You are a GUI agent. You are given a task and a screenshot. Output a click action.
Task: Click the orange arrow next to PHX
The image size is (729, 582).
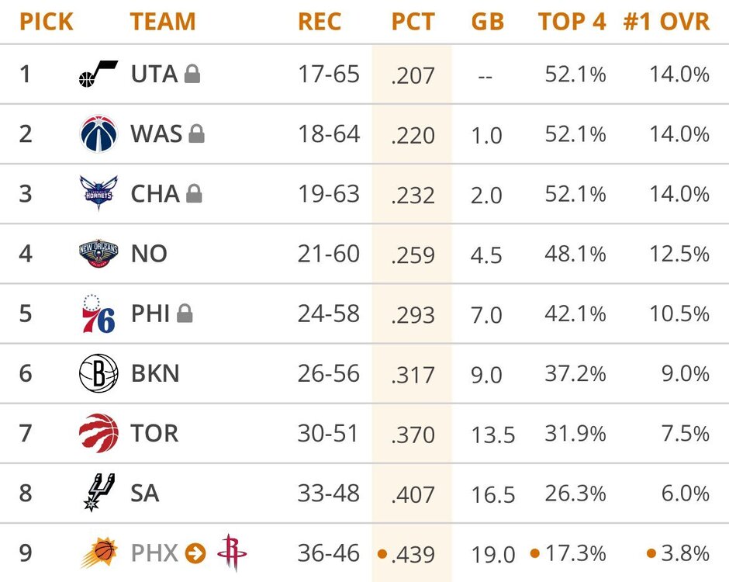[x=196, y=553]
